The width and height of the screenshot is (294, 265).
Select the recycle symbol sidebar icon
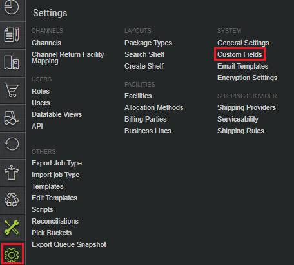12,200
